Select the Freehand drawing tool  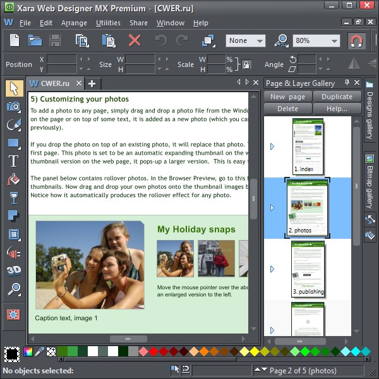tap(14, 124)
